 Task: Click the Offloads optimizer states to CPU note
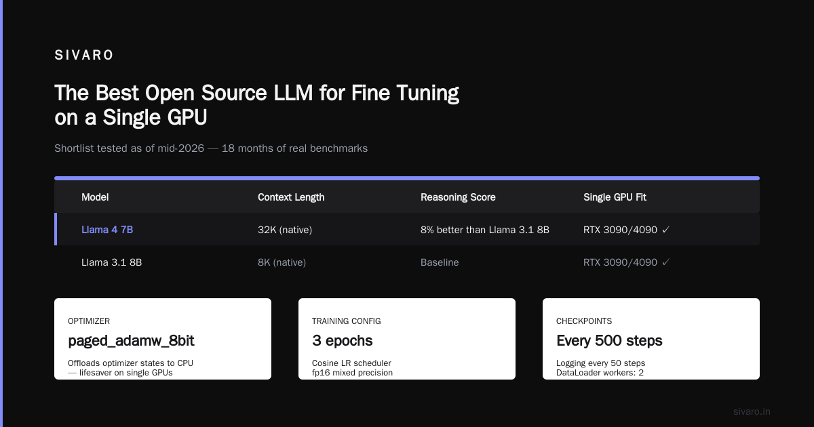click(130, 367)
